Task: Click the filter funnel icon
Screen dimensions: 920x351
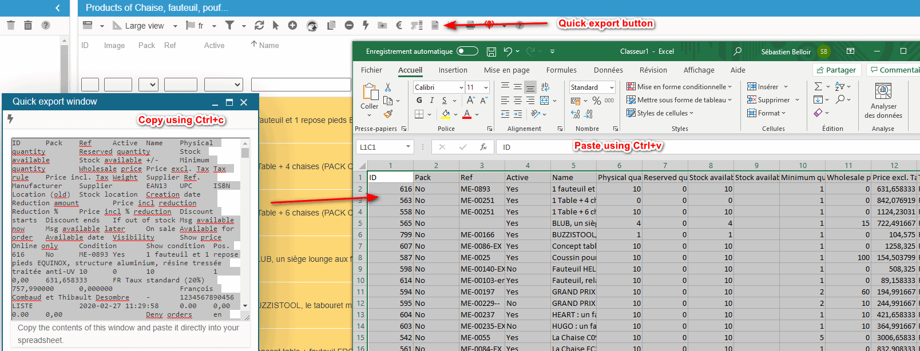Action: coord(229,25)
